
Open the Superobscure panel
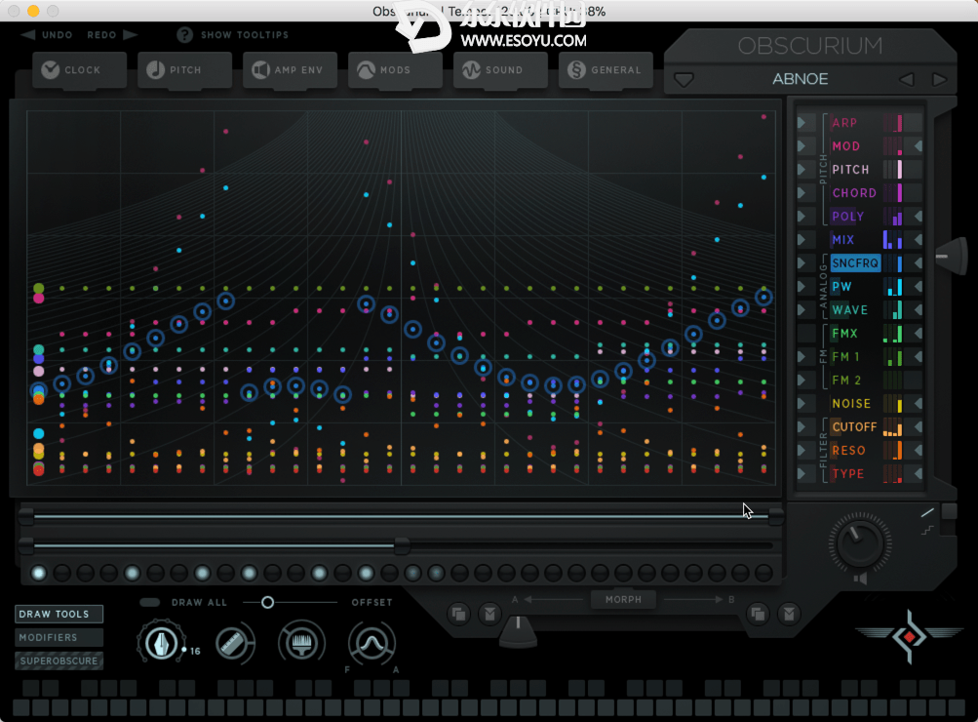coord(59,661)
